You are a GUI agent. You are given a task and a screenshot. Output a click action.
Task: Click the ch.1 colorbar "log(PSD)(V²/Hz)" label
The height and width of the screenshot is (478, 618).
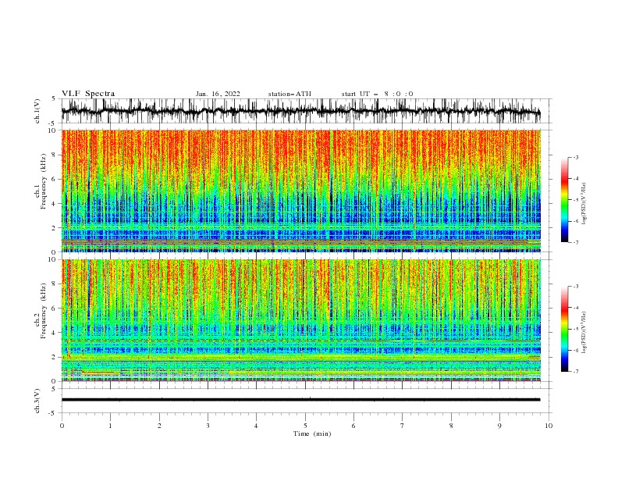(x=584, y=204)
